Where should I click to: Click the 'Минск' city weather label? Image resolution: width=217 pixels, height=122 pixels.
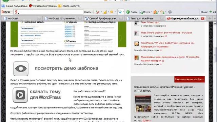[x=204, y=12]
